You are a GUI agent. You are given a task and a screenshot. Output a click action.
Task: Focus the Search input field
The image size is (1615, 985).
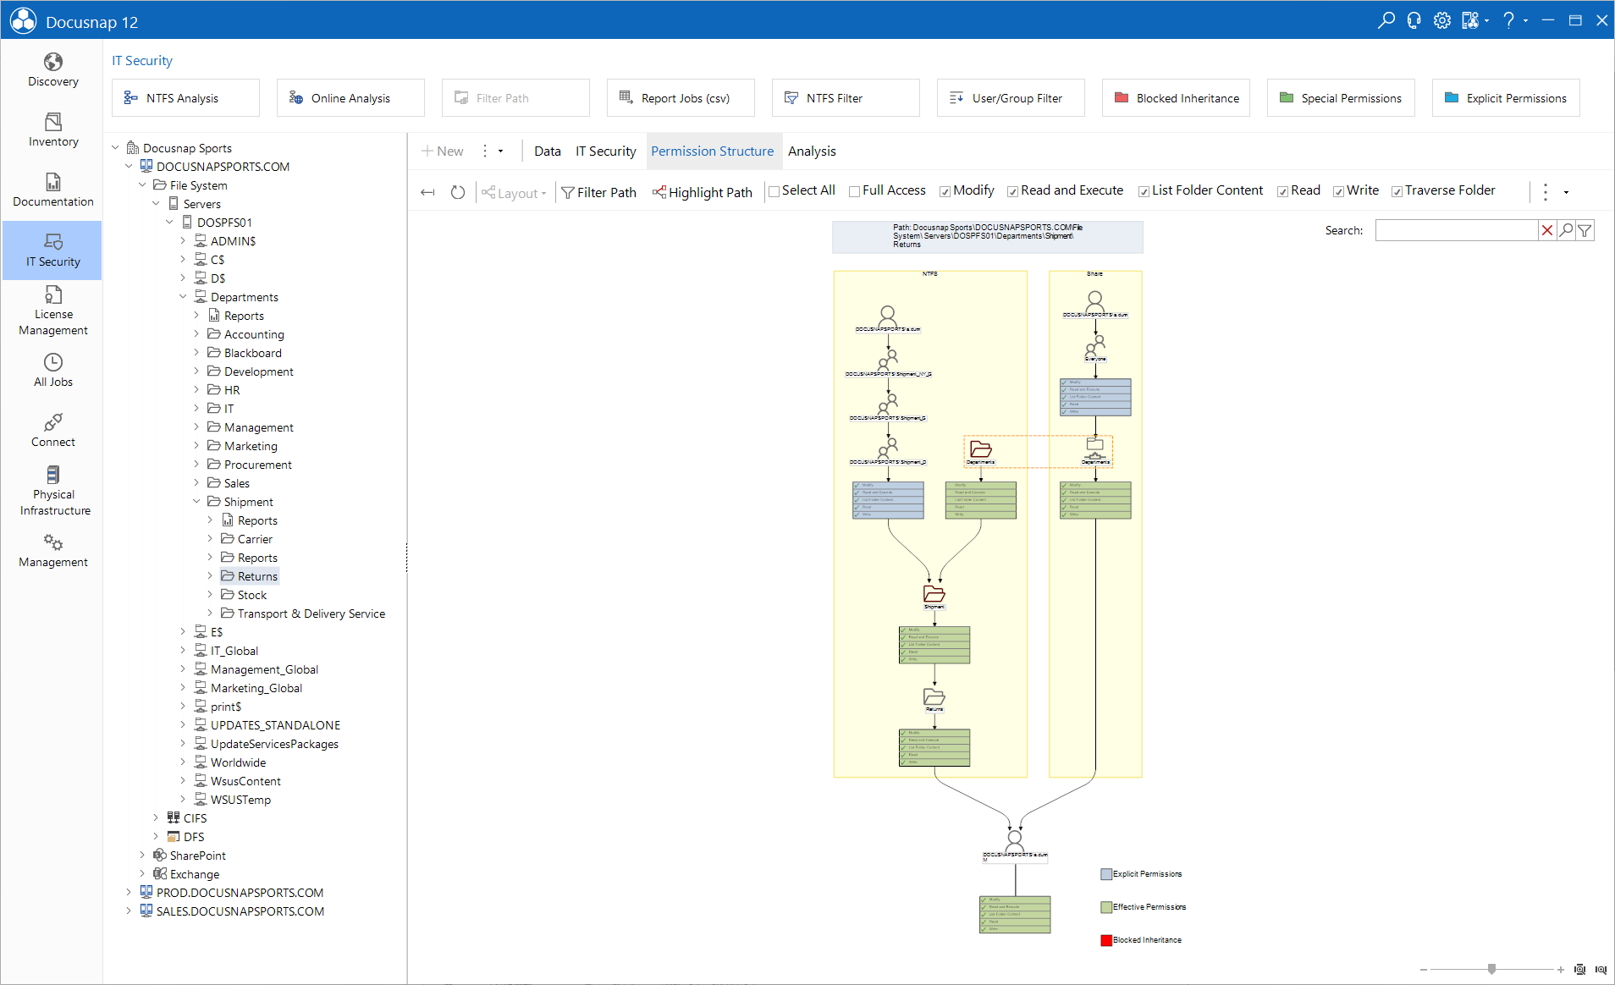pos(1456,230)
